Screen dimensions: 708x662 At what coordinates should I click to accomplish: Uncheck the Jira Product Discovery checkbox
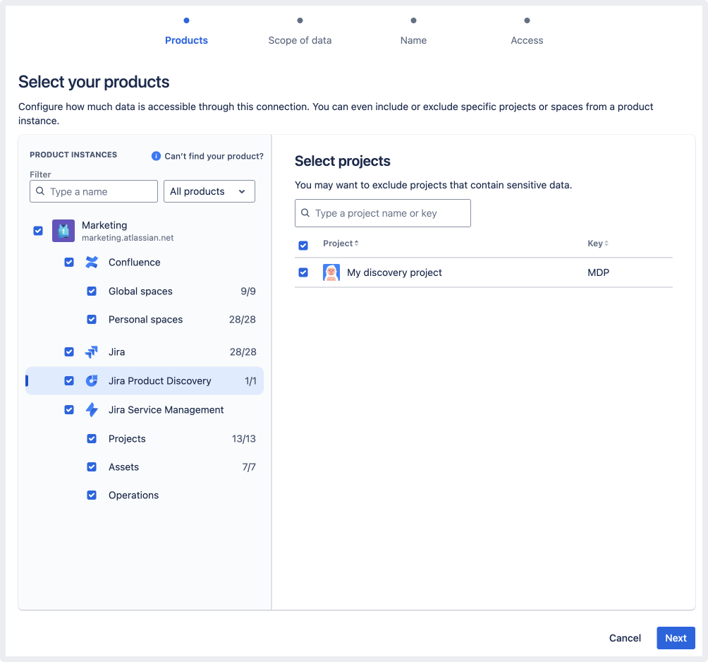pos(69,381)
